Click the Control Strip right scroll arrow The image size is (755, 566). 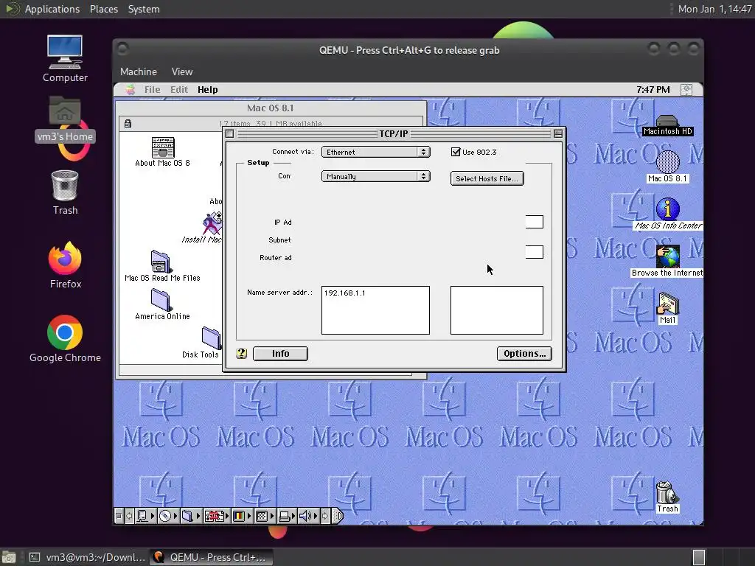click(x=325, y=516)
